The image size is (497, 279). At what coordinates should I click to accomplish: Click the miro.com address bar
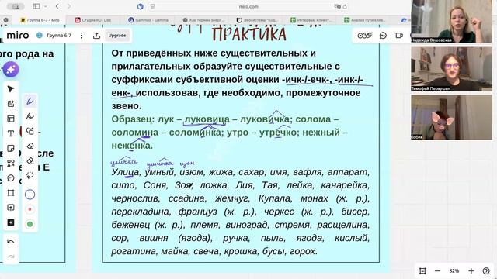[x=248, y=6]
